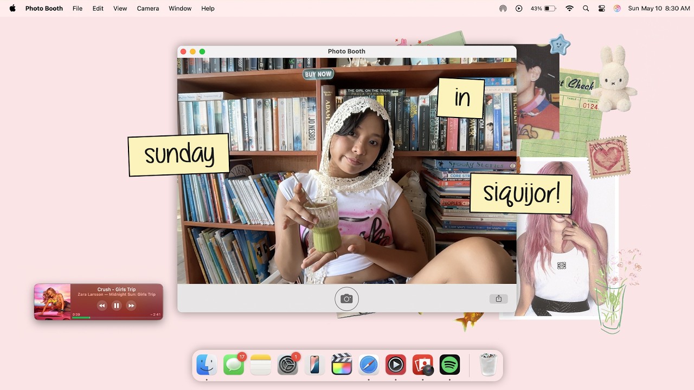Click the yellow "in" note label

click(x=461, y=98)
